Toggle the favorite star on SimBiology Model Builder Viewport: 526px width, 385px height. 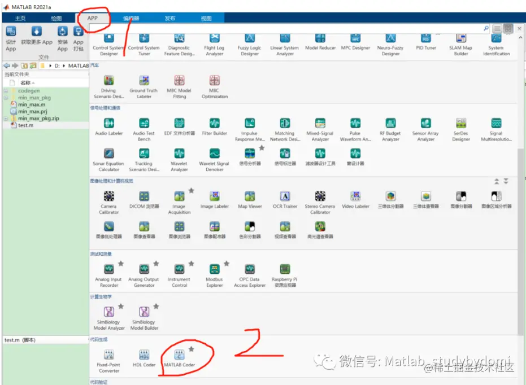pyautogui.click(x=156, y=307)
